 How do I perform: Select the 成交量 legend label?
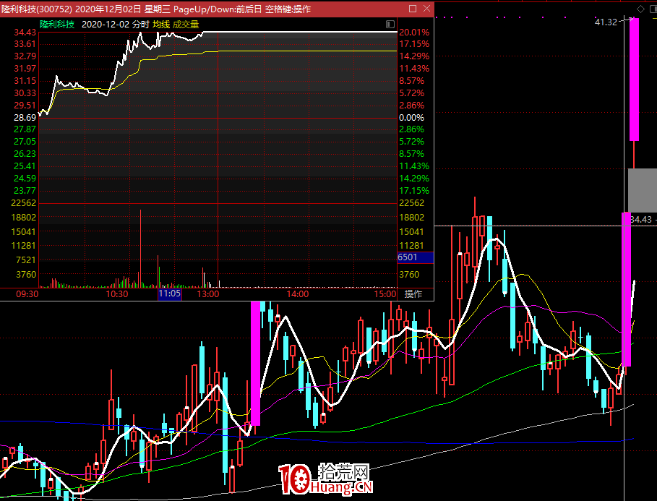pos(186,25)
